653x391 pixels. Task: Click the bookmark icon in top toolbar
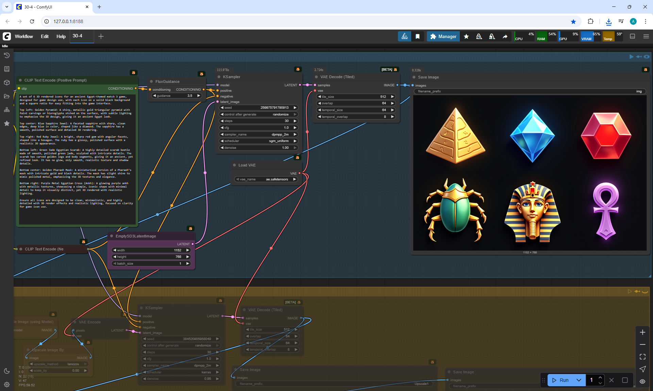[417, 36]
